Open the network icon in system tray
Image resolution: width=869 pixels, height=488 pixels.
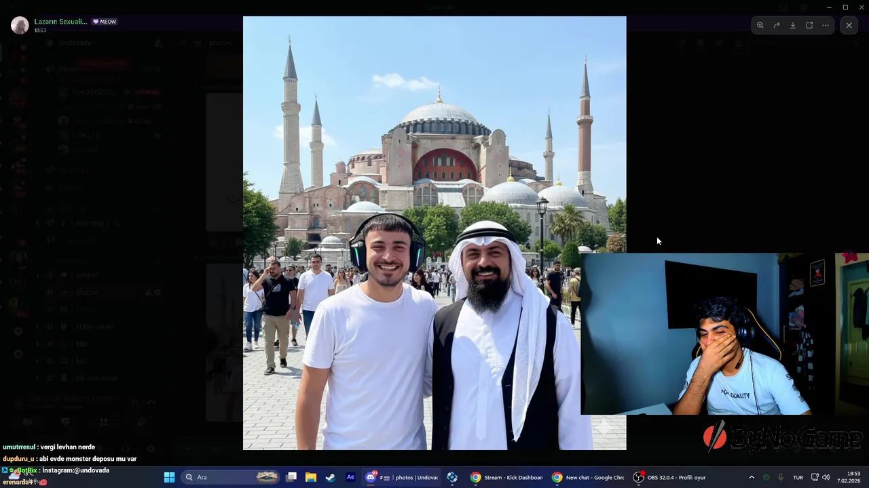click(x=815, y=477)
